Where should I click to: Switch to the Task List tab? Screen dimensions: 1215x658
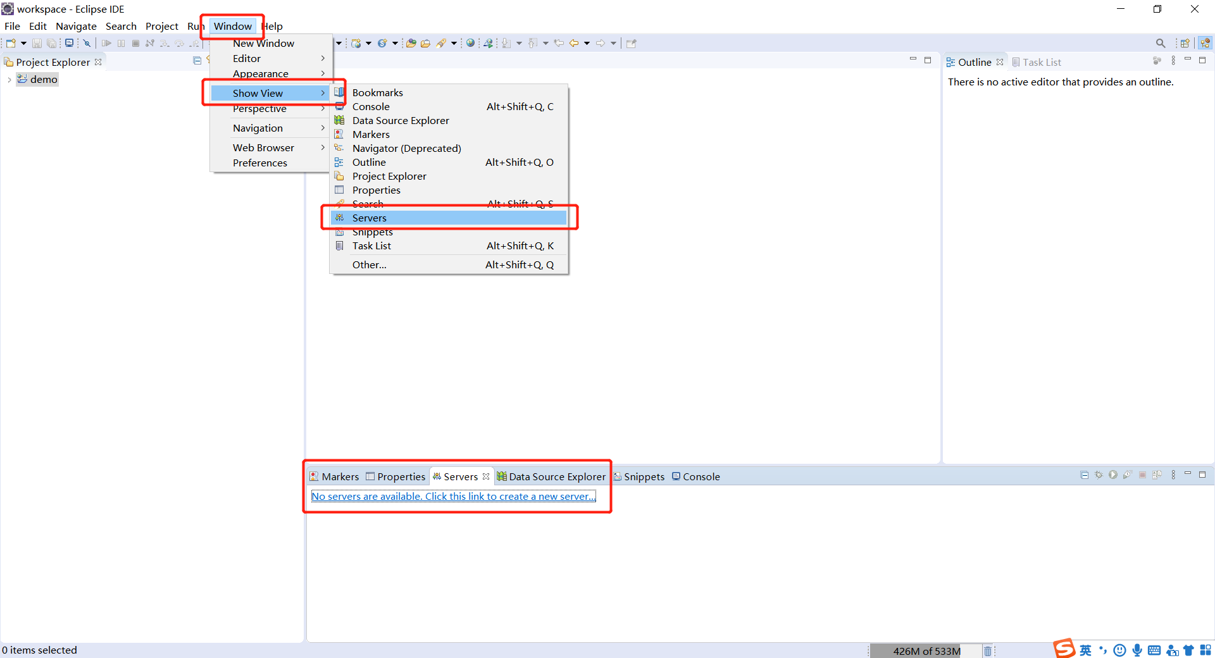click(1037, 62)
